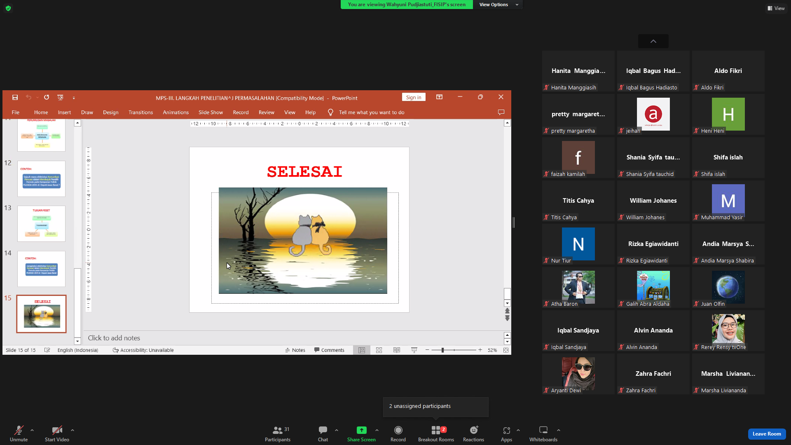The image size is (791, 445).
Task: Open Customize Quick Access Toolbar arrow
Action: [x=74, y=98]
